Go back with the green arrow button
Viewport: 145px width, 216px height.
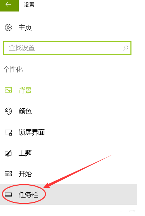click(9, 6)
